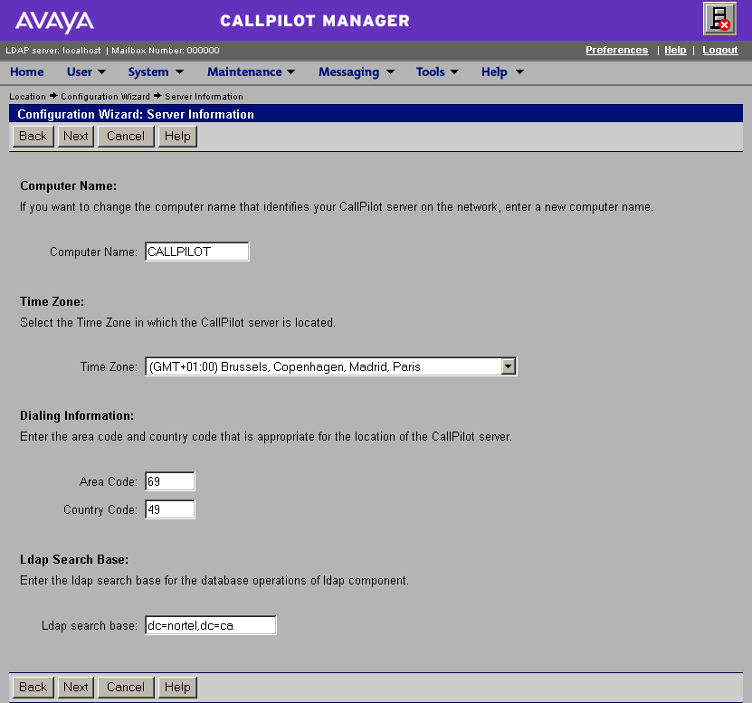This screenshot has height=703, width=752.
Task: Focus the Computer Name input field
Action: click(197, 252)
